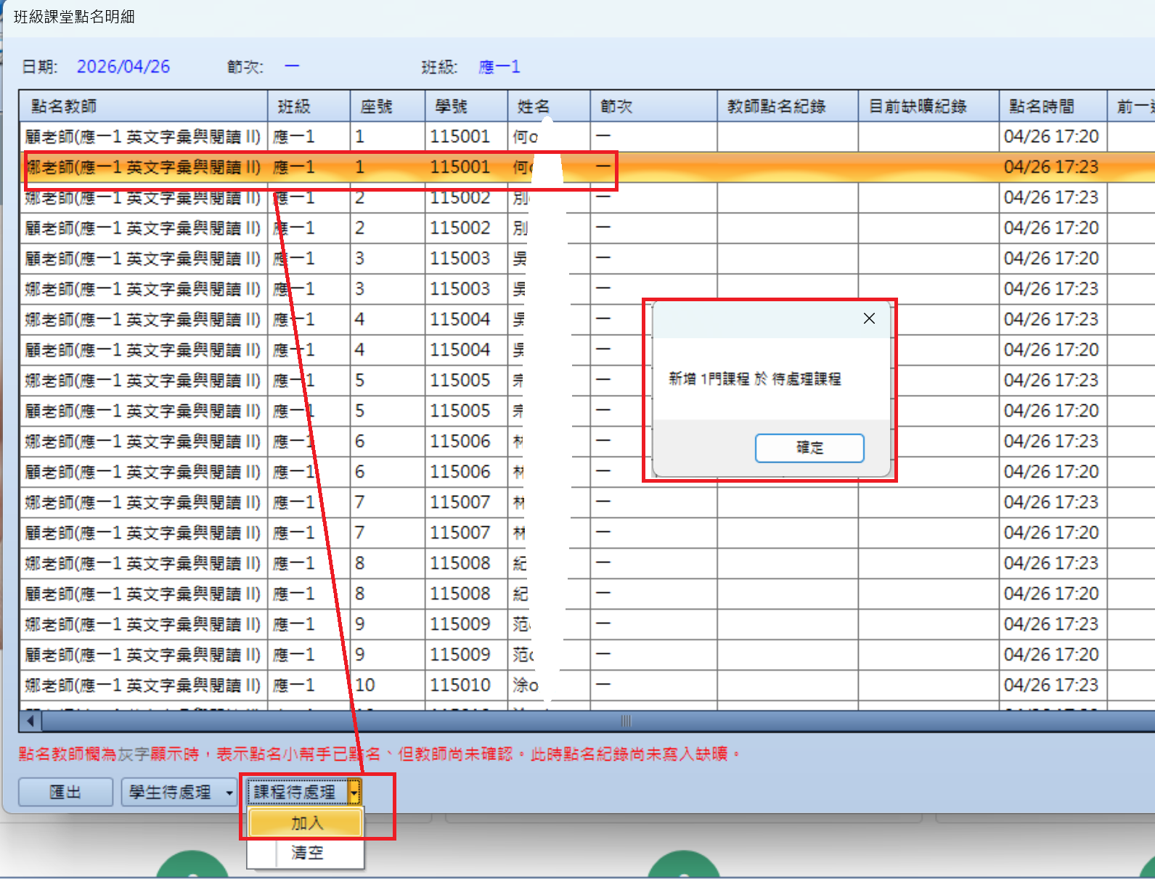Open the 學生待處理 dropdown button

(179, 792)
